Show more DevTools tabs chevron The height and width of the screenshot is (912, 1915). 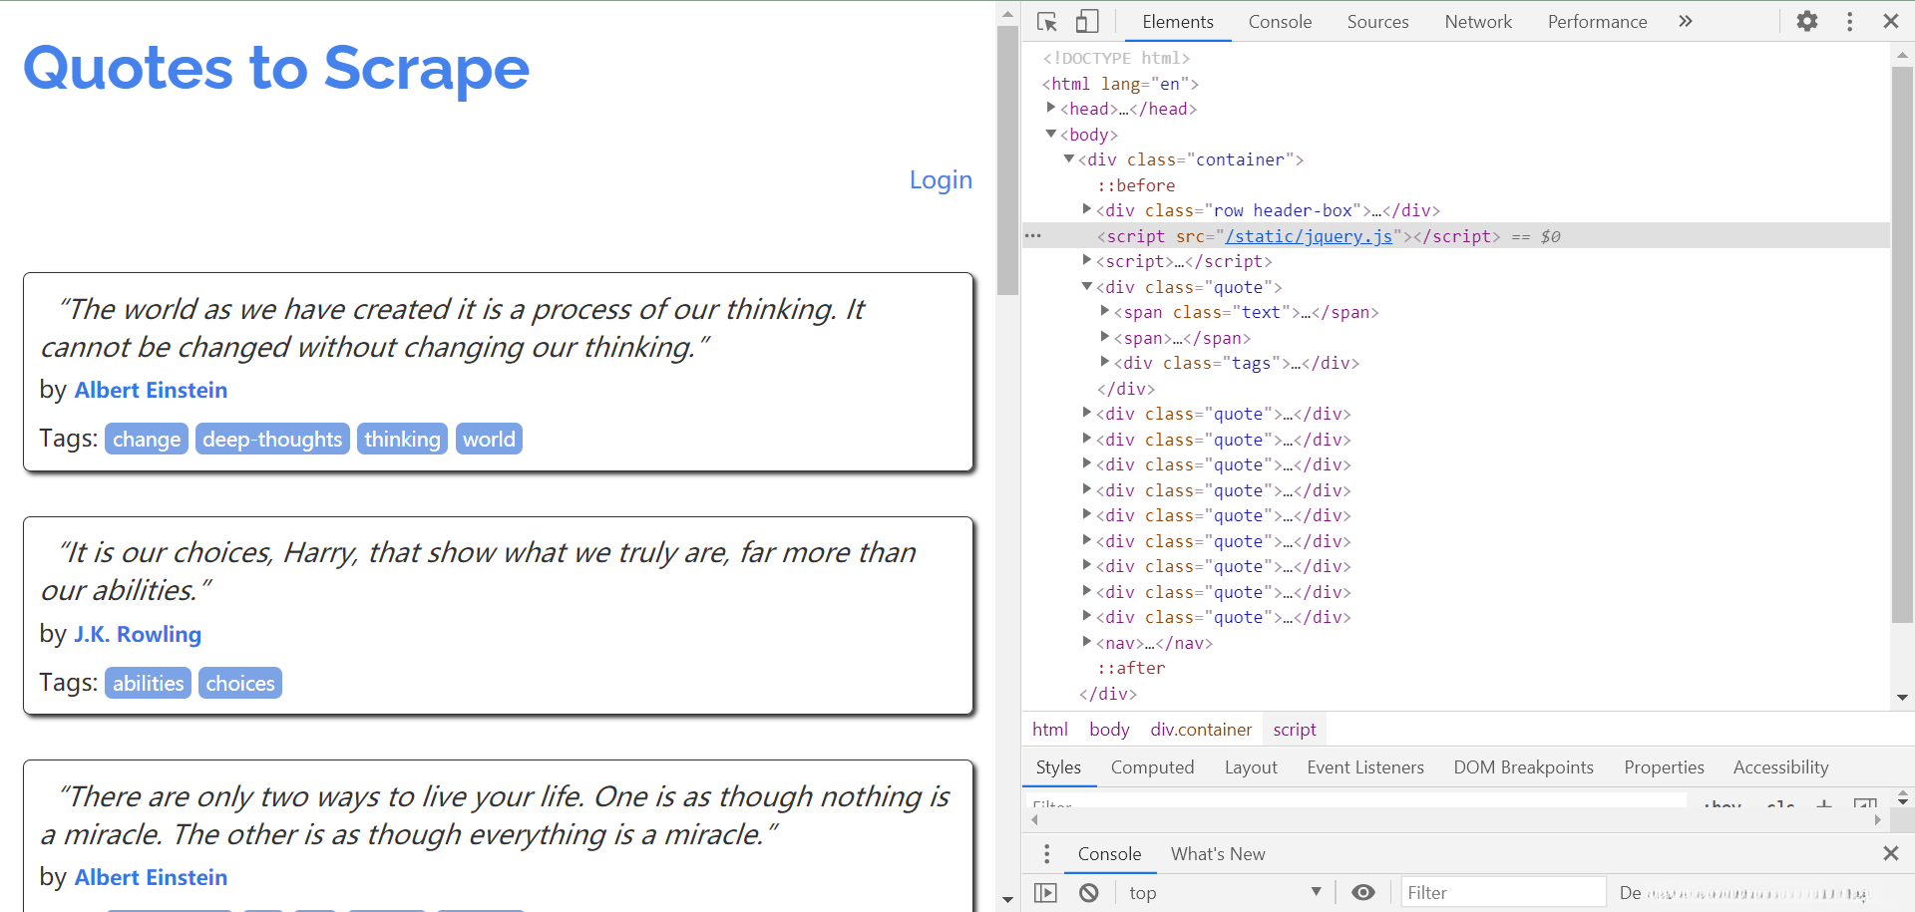[x=1686, y=22]
